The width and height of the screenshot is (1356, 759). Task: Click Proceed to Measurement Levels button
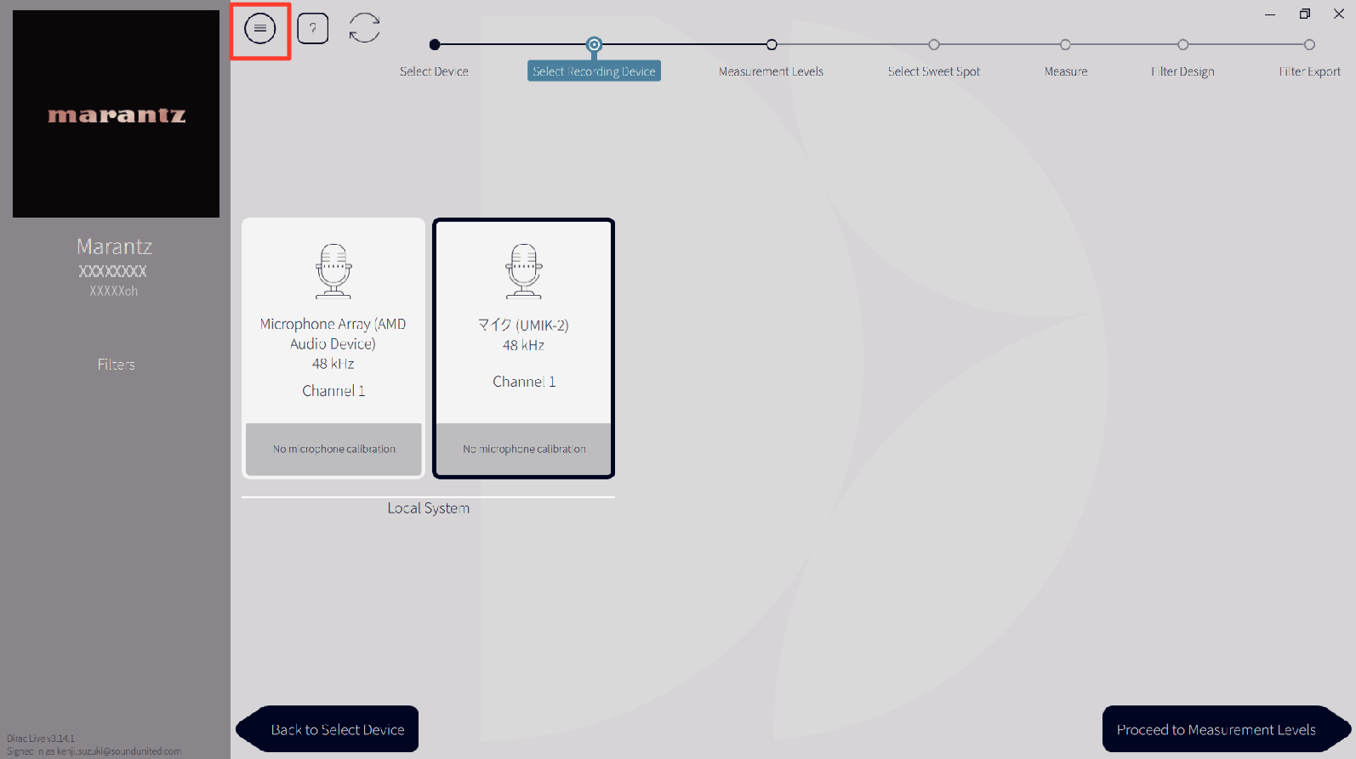(1226, 729)
